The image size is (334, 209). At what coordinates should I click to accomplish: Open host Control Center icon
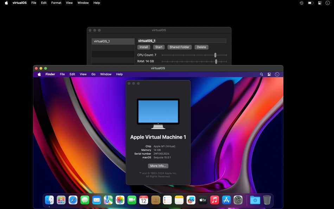320,3
